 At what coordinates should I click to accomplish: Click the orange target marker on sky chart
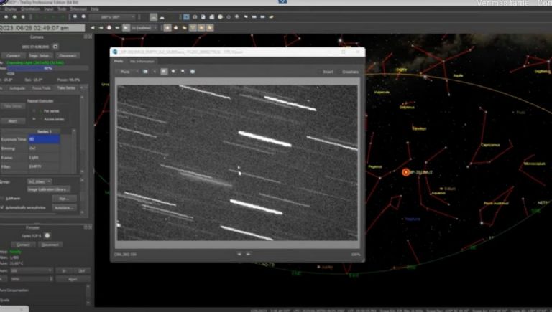(x=405, y=172)
